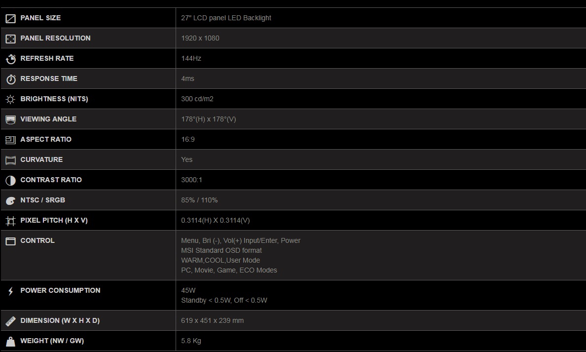Click the Aspect Ratio icon
586x352 pixels.
click(x=10, y=140)
